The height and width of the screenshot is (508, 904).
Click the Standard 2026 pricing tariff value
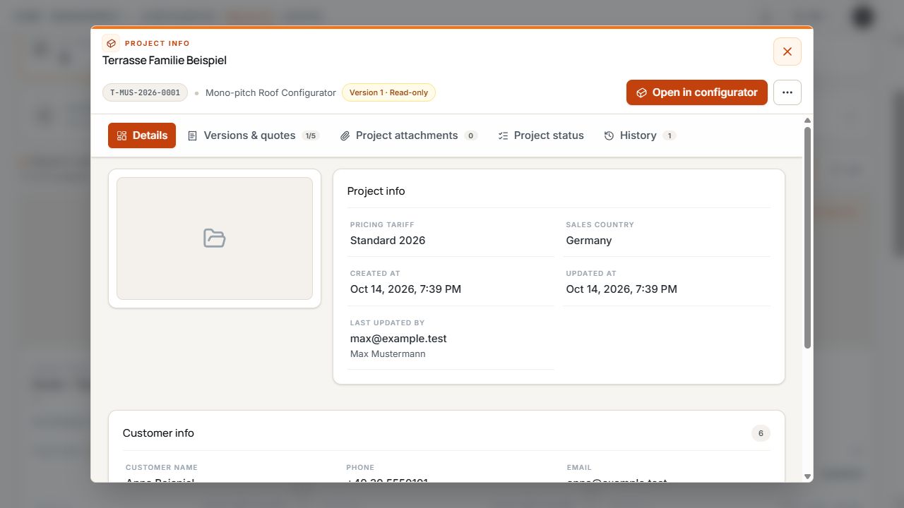point(388,241)
